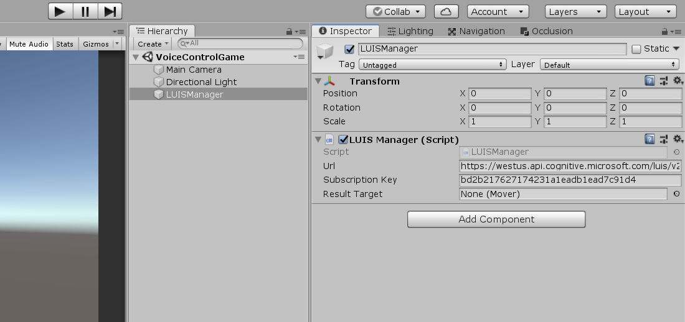Image resolution: width=685 pixels, height=322 pixels.
Task: Open LUIS Manager script presets icon
Action: 664,139
